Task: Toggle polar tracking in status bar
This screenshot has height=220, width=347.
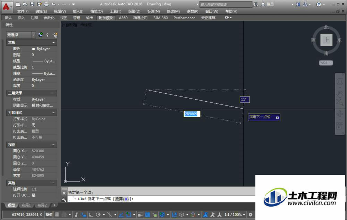Action: click(98, 214)
